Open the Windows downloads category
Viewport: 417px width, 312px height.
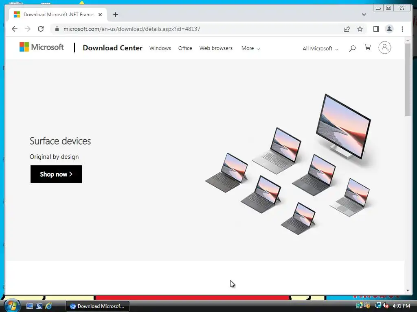pyautogui.click(x=160, y=48)
